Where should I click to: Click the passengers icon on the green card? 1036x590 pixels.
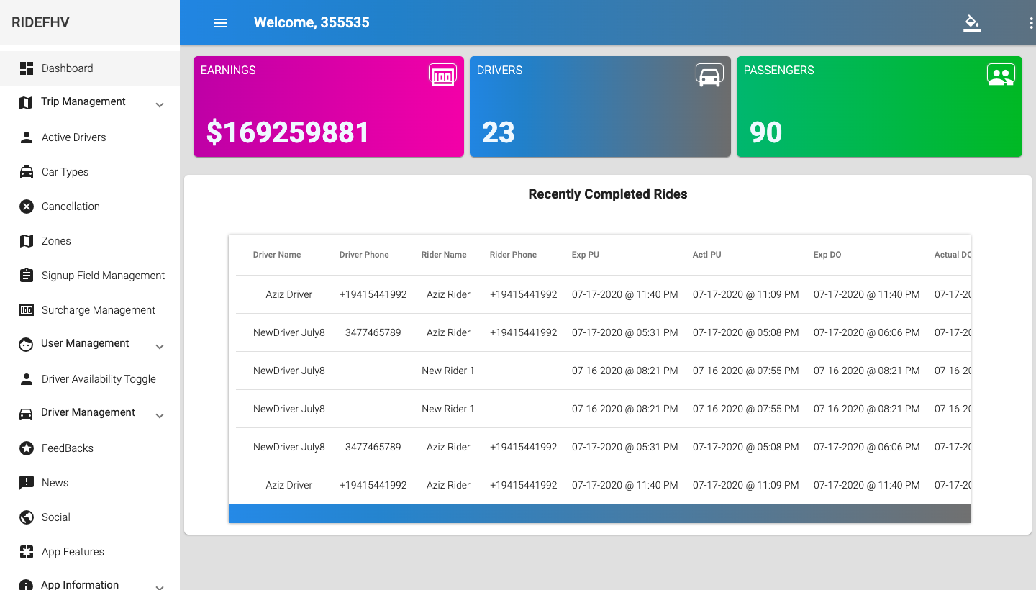click(1001, 73)
